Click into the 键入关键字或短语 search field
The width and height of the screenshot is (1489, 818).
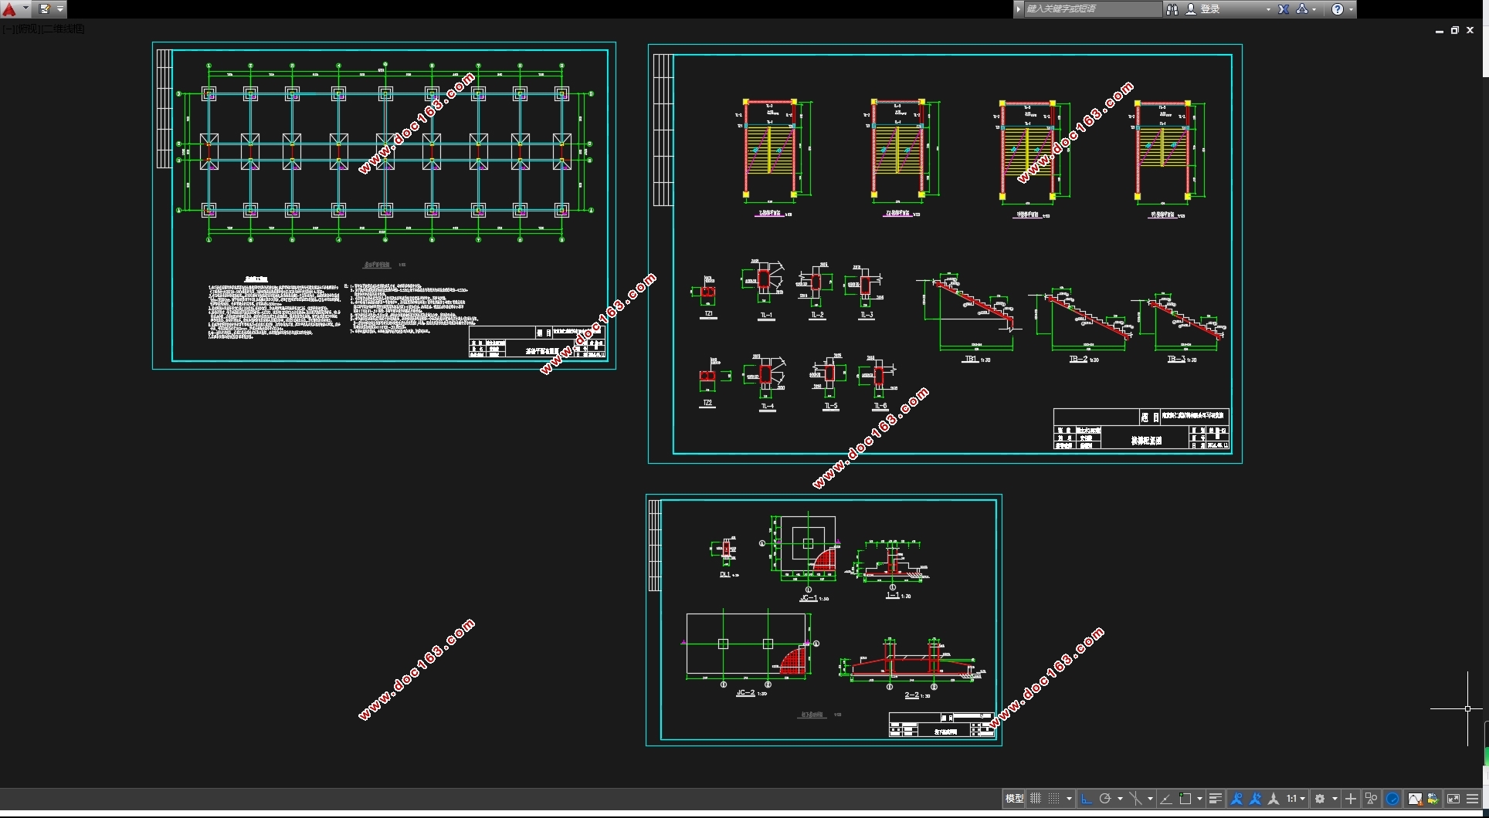(x=1092, y=9)
